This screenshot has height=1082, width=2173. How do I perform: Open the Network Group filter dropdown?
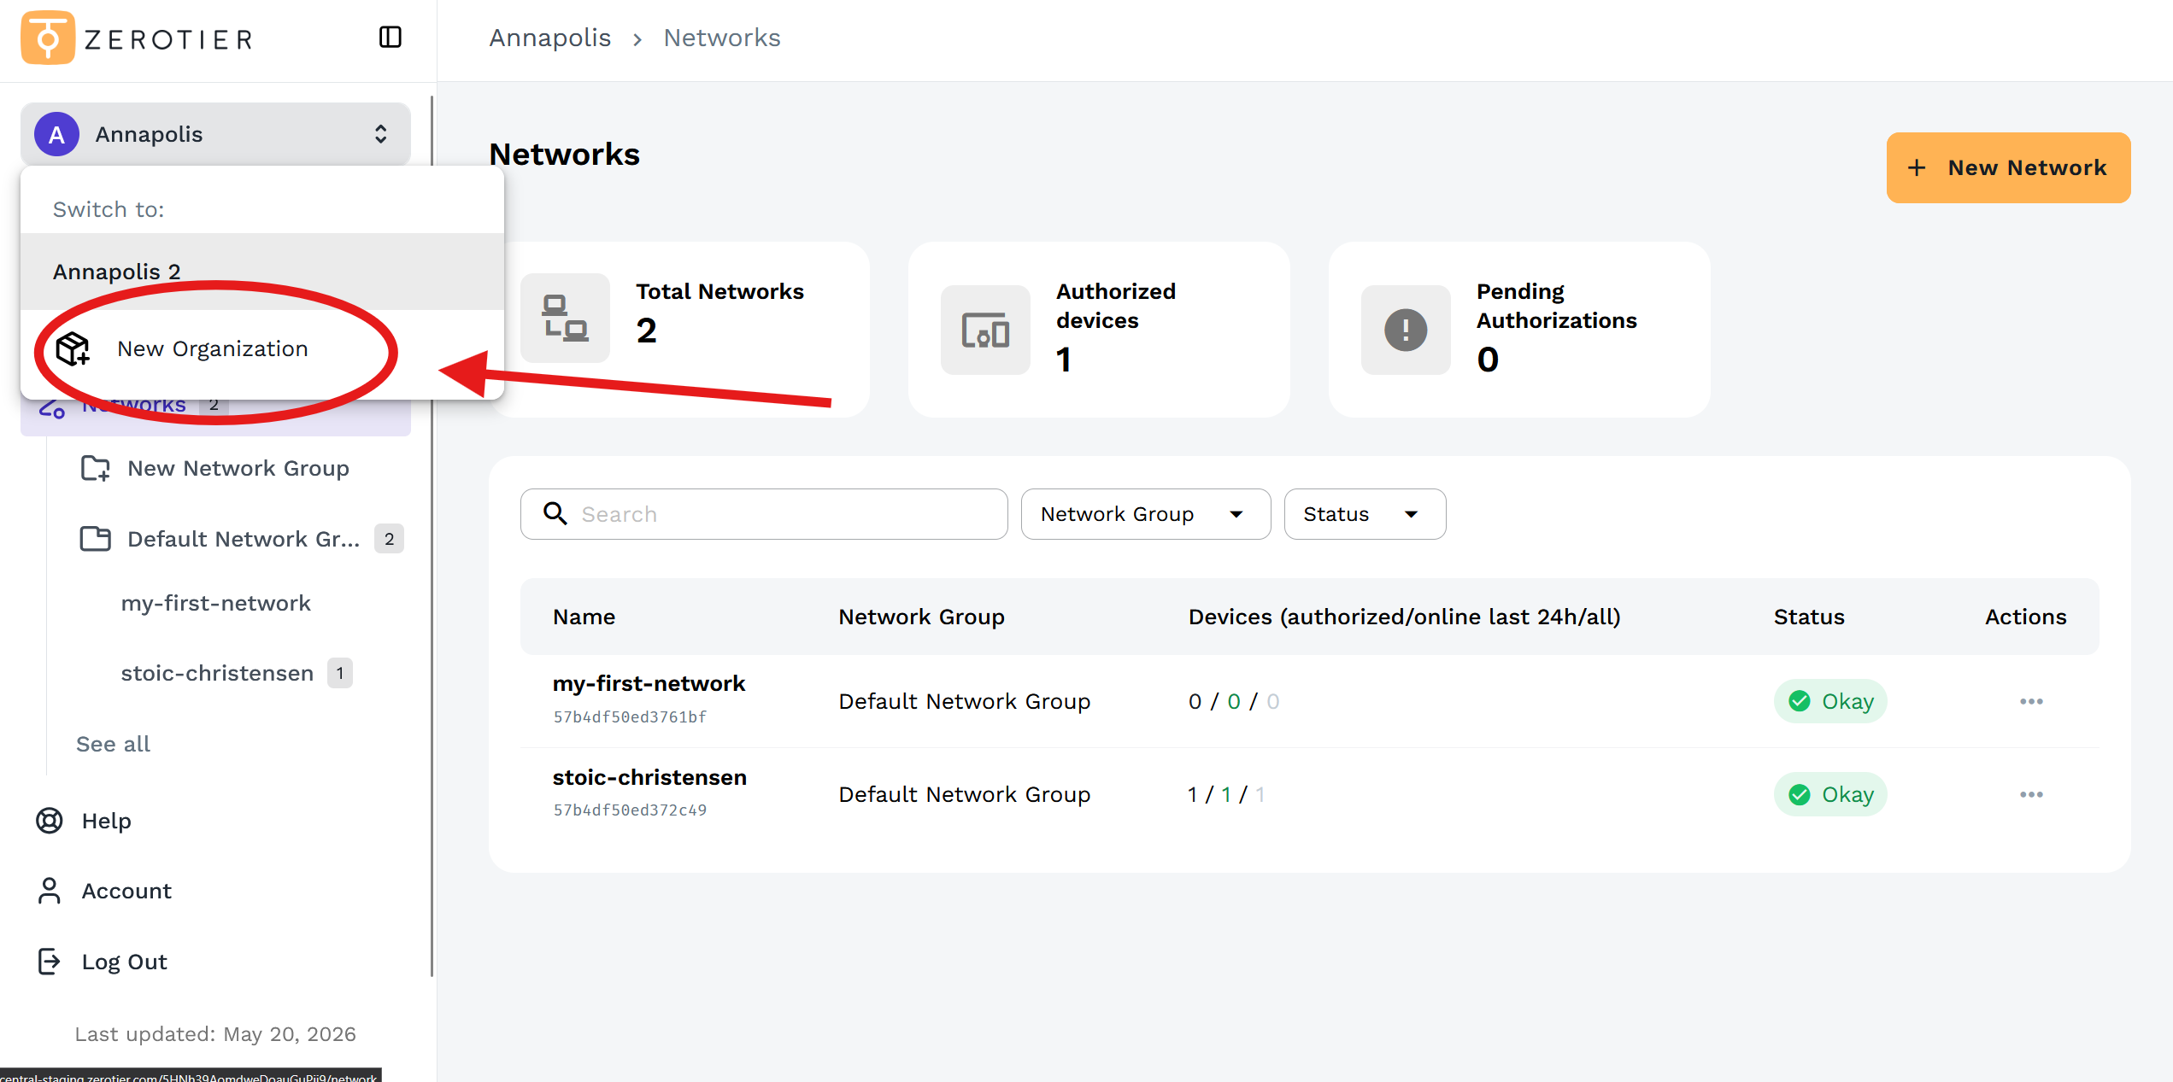click(x=1145, y=514)
